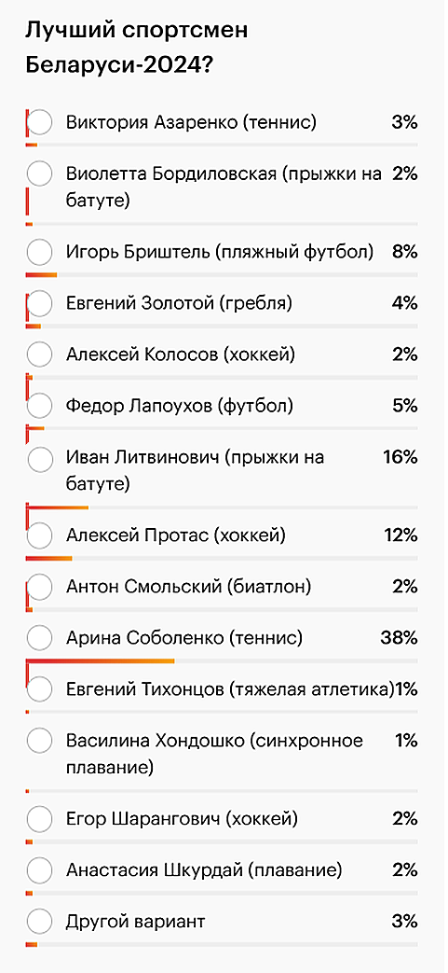Choose Федор Лапоухов (футбол) radio option

(40, 407)
